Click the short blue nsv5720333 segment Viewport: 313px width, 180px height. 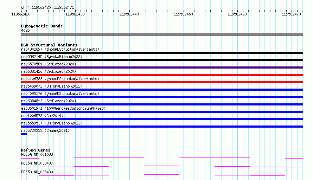(x=24, y=134)
